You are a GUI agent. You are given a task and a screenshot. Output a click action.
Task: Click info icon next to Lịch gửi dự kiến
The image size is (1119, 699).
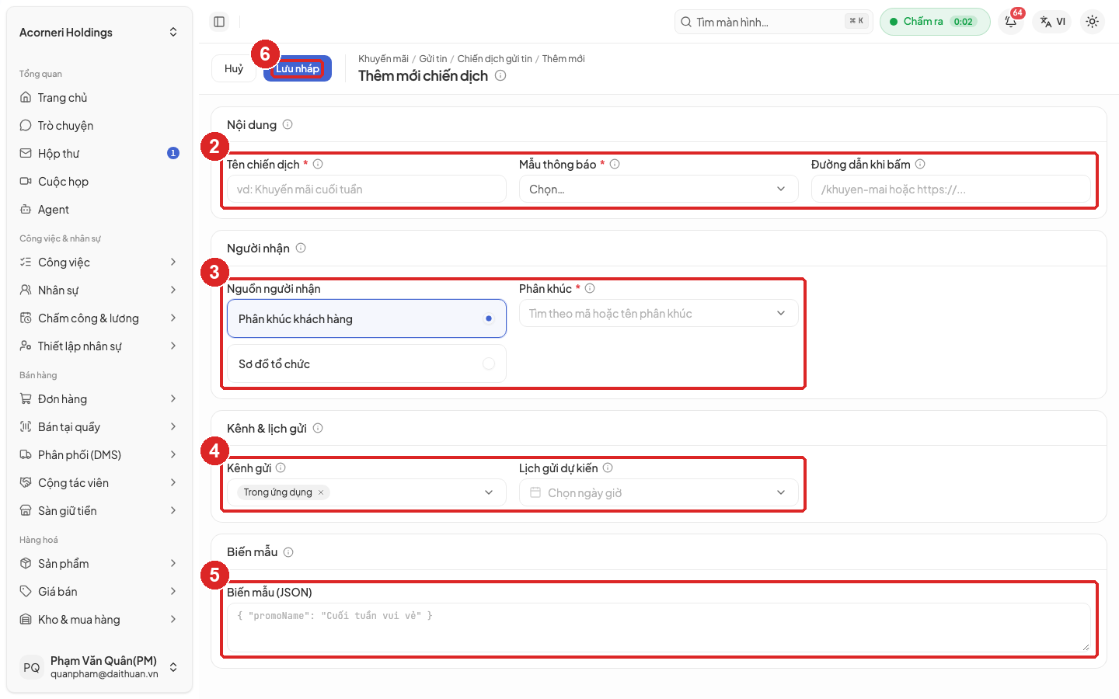(608, 468)
